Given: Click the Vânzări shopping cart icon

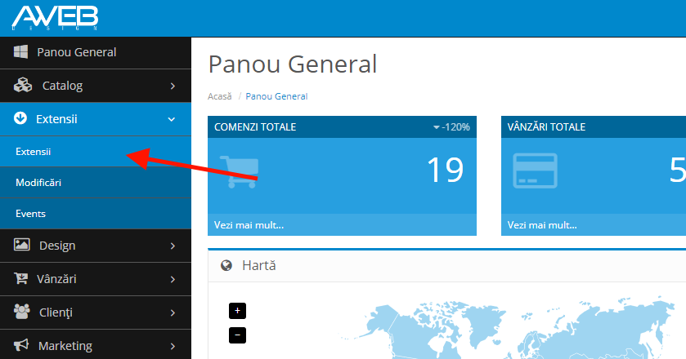Looking at the screenshot, I should [21, 279].
